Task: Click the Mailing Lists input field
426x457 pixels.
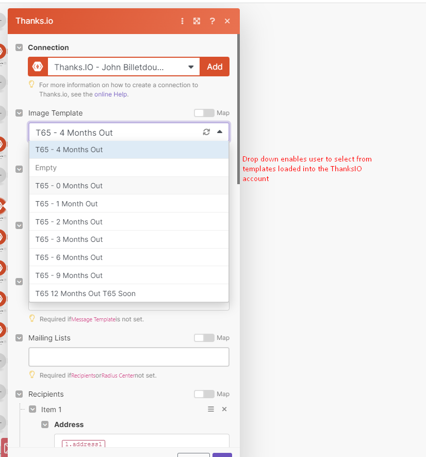Action: coord(129,357)
